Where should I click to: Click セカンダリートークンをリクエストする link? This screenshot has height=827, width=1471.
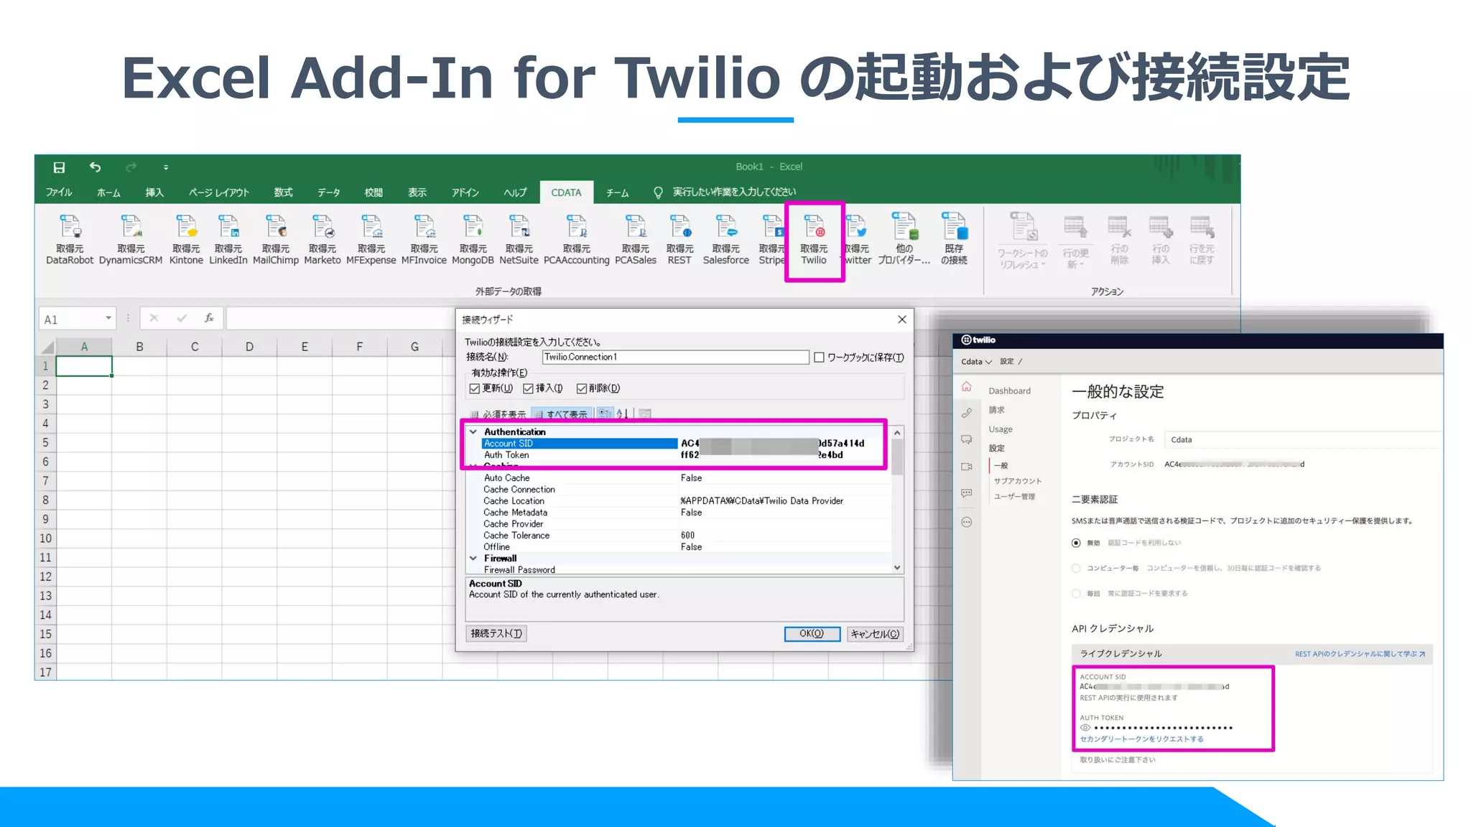1141,739
